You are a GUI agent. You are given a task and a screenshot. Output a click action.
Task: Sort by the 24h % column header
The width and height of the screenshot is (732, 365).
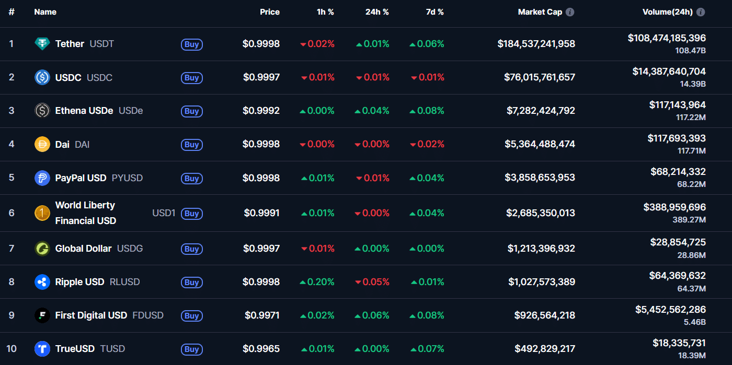377,12
